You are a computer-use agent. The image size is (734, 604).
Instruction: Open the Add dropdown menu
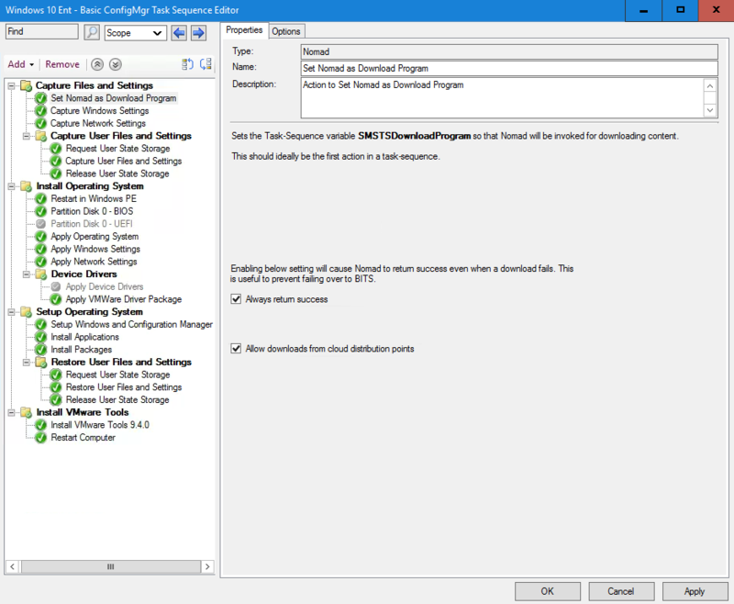point(20,64)
